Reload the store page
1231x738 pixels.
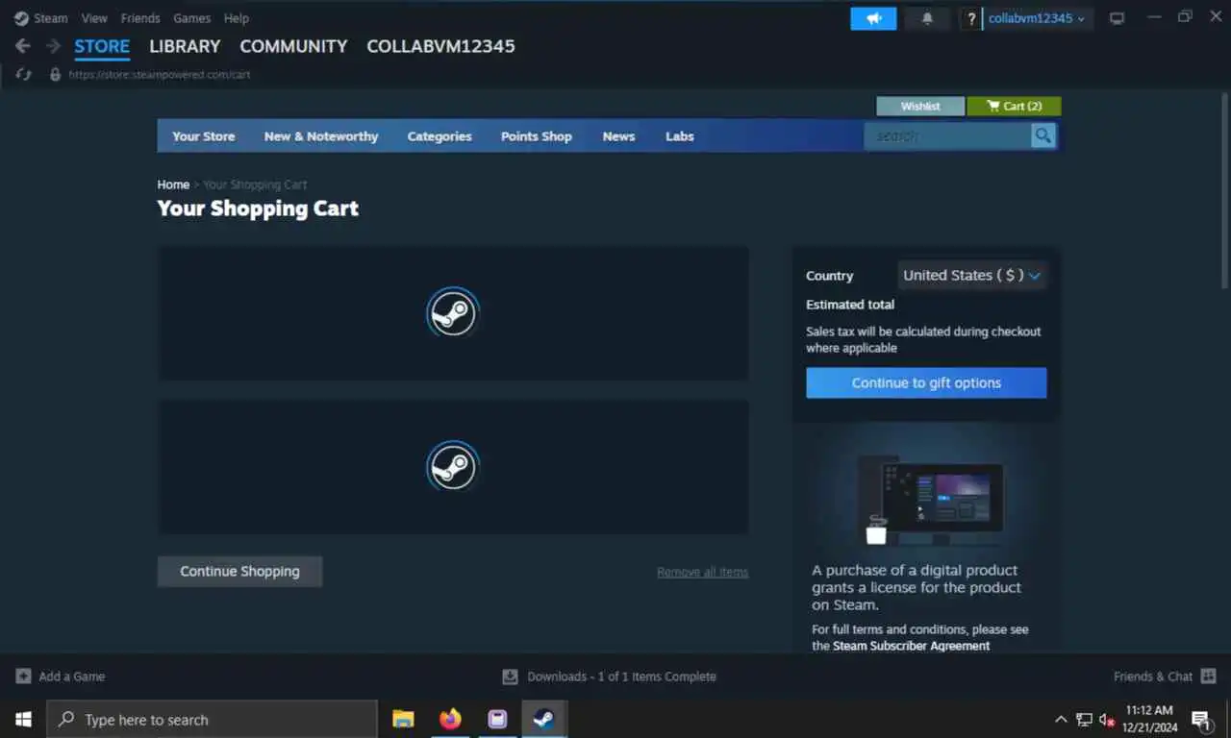point(24,74)
